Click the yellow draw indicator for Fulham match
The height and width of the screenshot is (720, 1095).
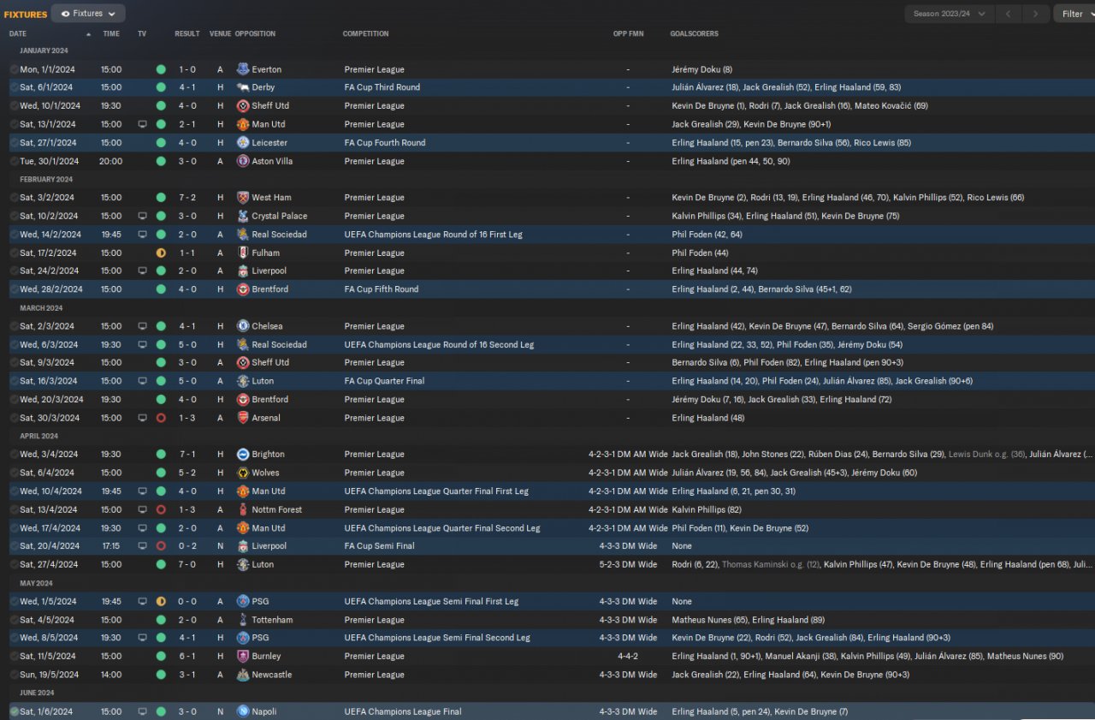161,253
